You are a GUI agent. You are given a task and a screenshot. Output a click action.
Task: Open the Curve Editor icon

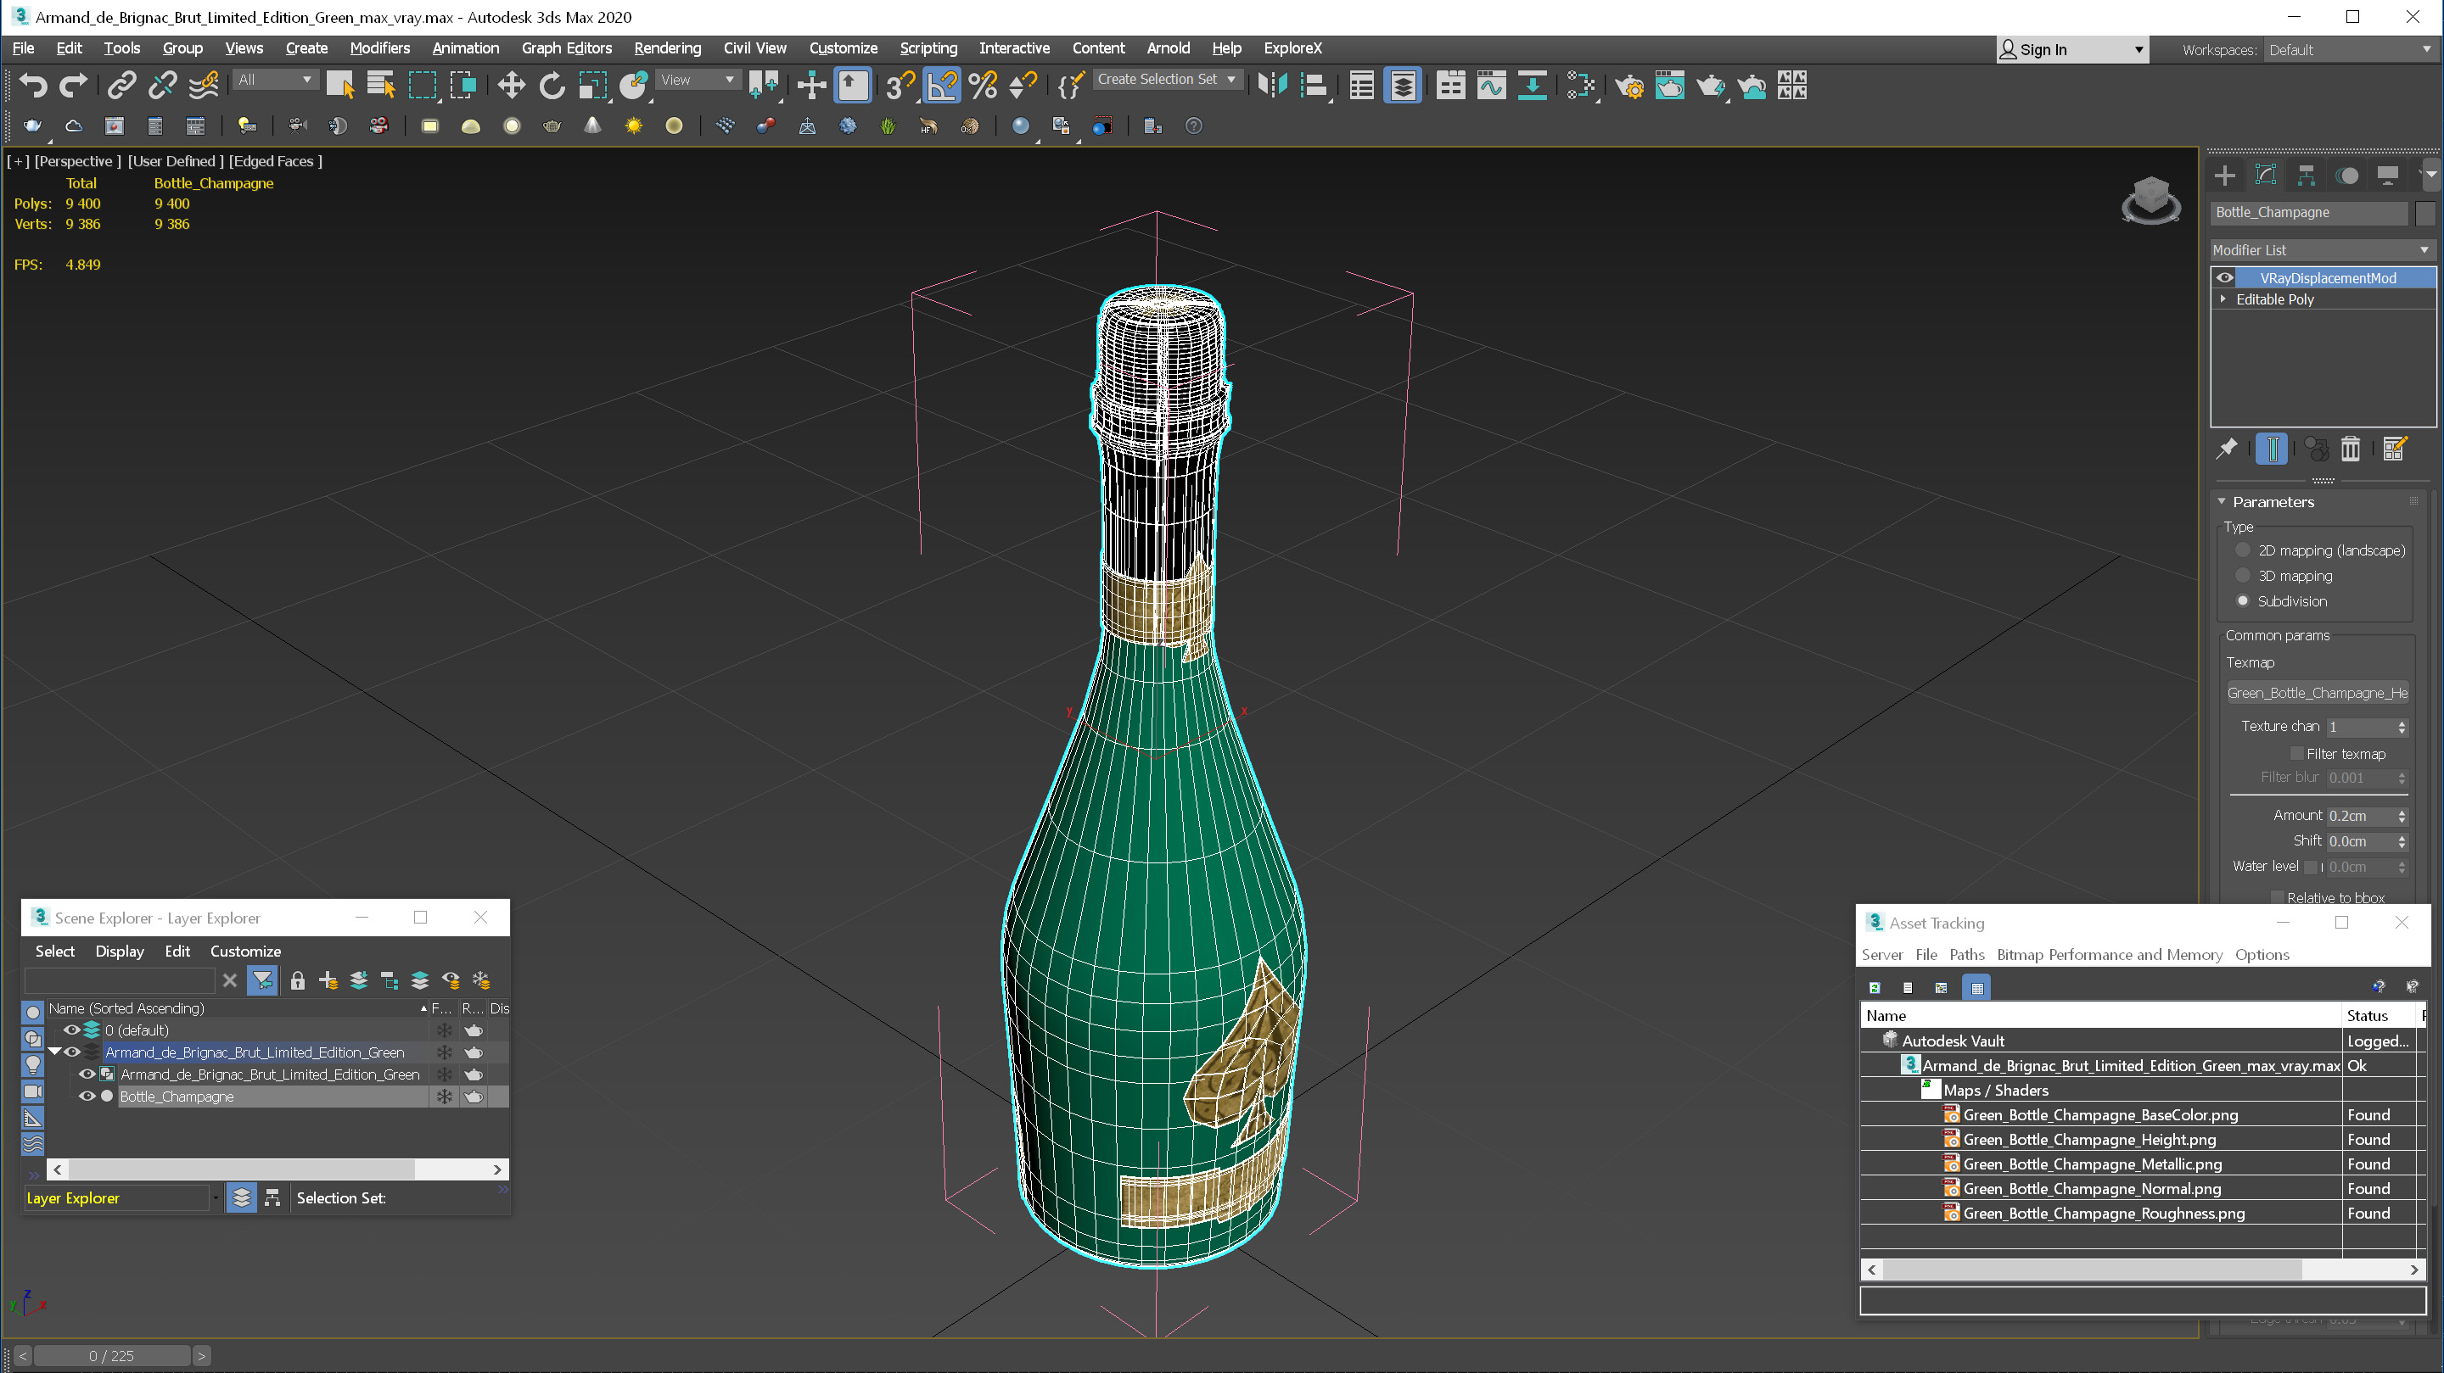coord(1490,87)
